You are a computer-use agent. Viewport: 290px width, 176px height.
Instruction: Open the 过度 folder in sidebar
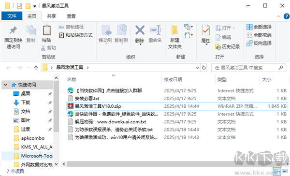(x=25, y=129)
